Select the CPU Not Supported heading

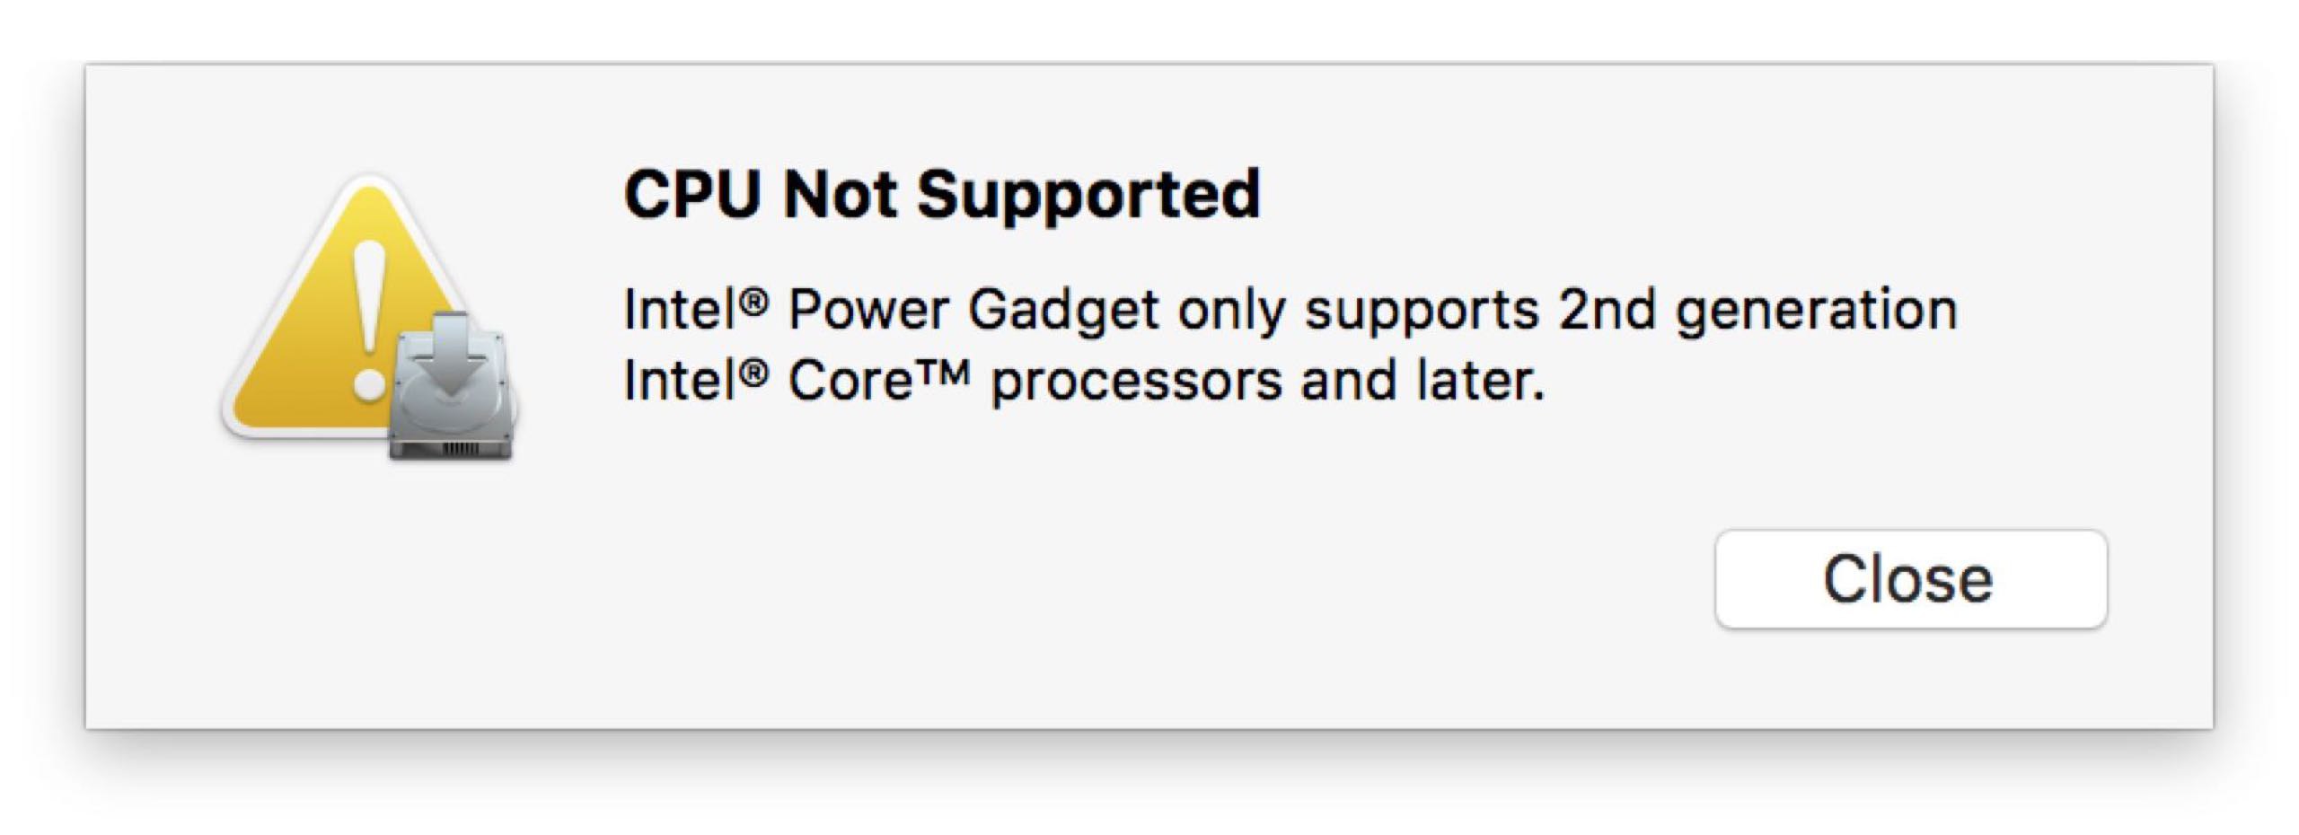pyautogui.click(x=941, y=193)
